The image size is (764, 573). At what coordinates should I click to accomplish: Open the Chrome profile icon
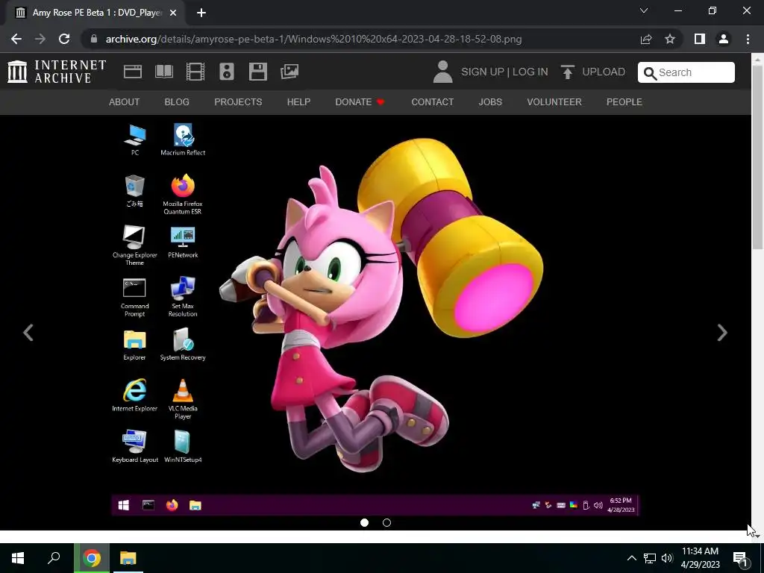(724, 39)
